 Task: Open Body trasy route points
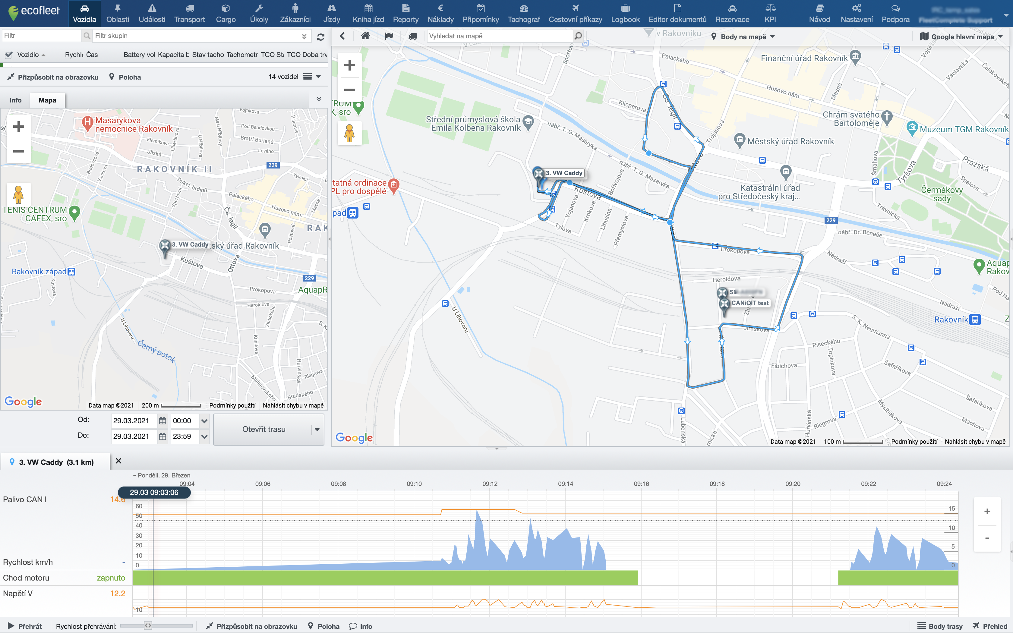pyautogui.click(x=940, y=626)
